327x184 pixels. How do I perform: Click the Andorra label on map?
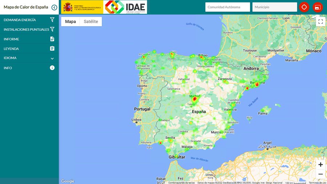251,68
